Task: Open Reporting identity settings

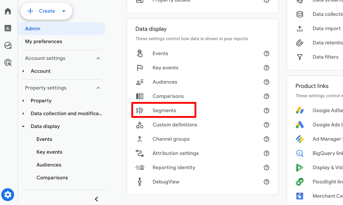Action: [174, 167]
